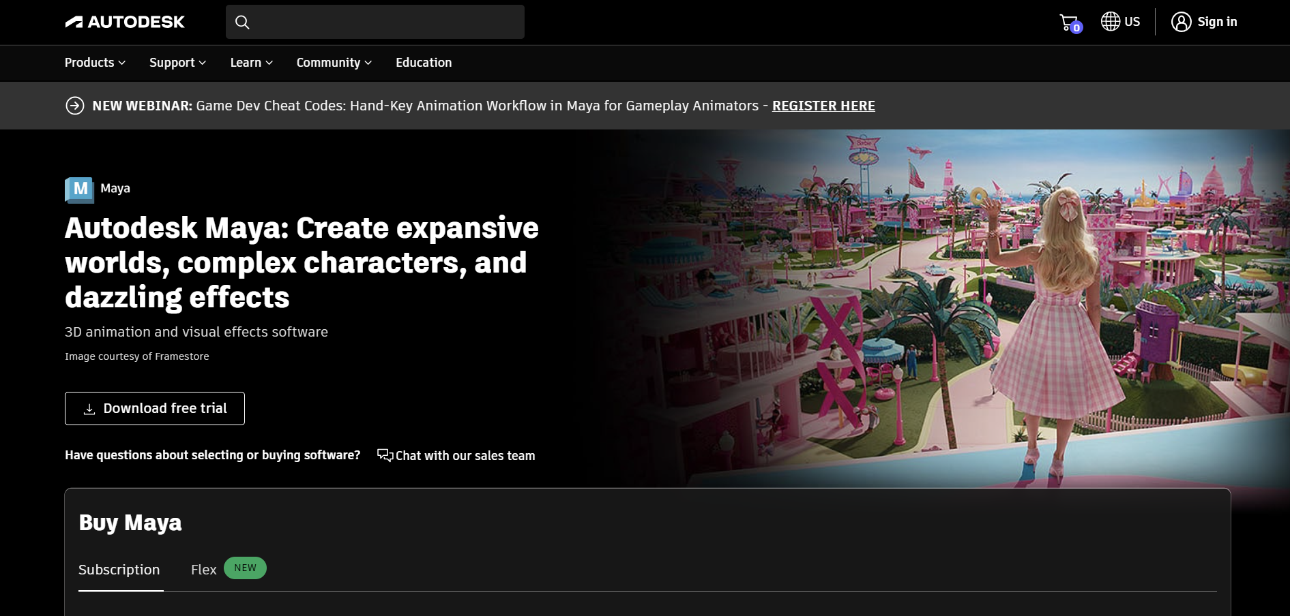
Task: Click the chat bubbles icon
Action: tap(385, 455)
